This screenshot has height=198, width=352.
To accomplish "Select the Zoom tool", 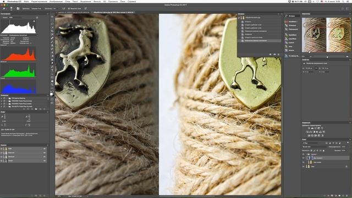I will pyautogui.click(x=52, y=85).
